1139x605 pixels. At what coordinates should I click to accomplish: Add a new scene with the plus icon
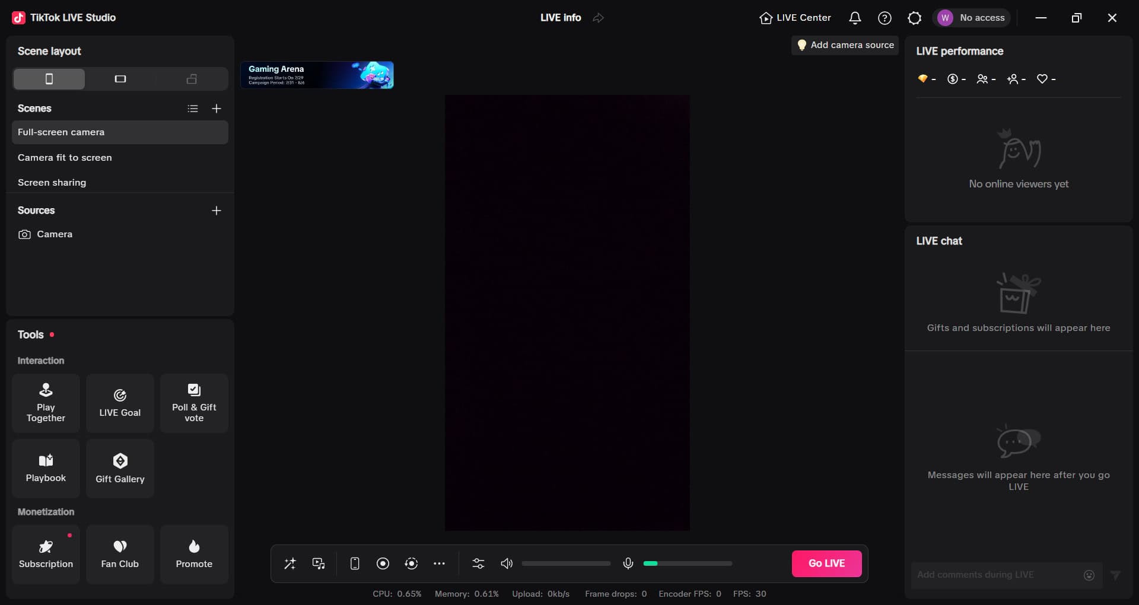pos(217,109)
